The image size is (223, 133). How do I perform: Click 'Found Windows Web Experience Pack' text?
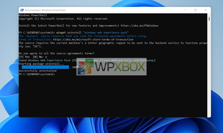[45, 60]
